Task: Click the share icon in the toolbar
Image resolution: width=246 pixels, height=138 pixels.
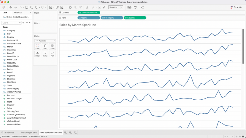Action: click(x=142, y=7)
